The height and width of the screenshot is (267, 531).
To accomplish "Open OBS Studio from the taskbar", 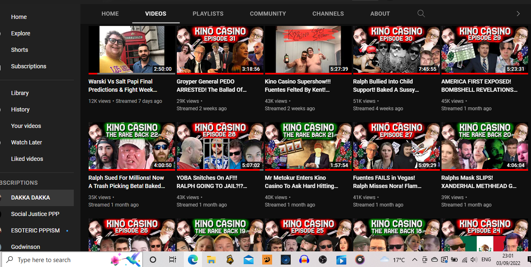I will pos(322,260).
